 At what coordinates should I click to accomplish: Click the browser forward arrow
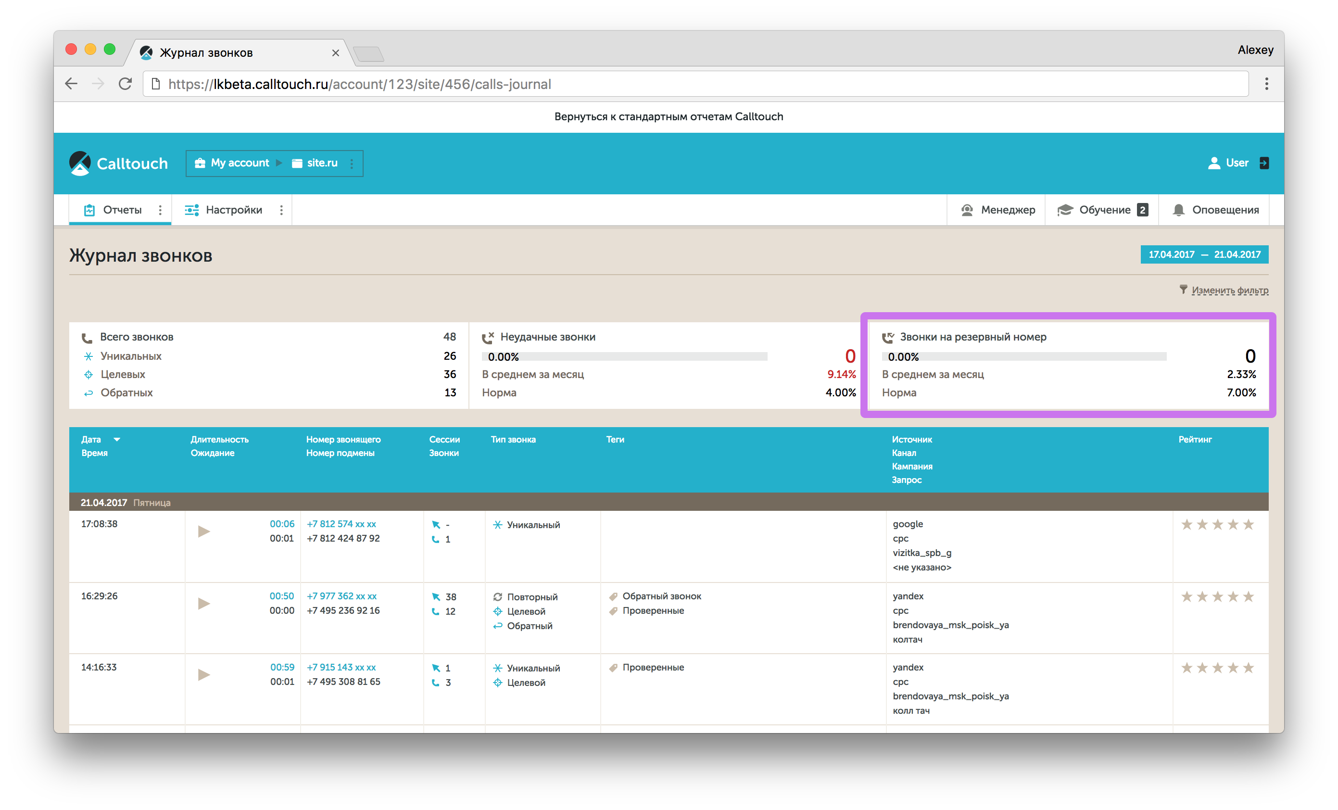pyautogui.click(x=98, y=84)
